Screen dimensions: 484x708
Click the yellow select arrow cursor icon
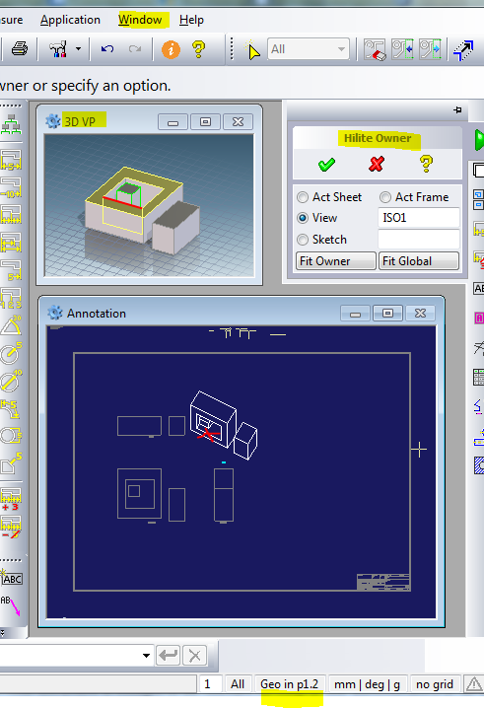(x=252, y=49)
